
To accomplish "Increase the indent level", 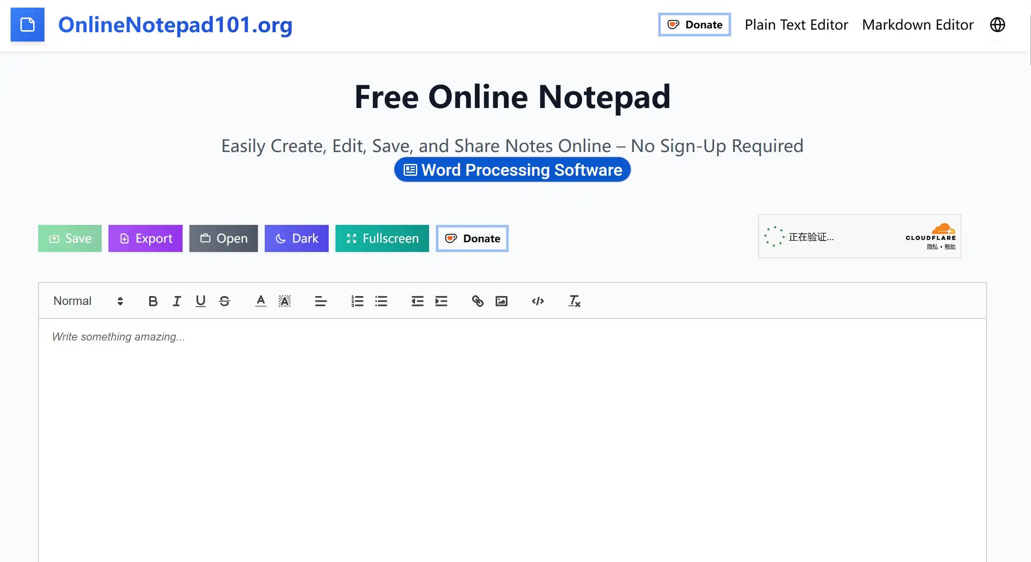I will (x=441, y=301).
